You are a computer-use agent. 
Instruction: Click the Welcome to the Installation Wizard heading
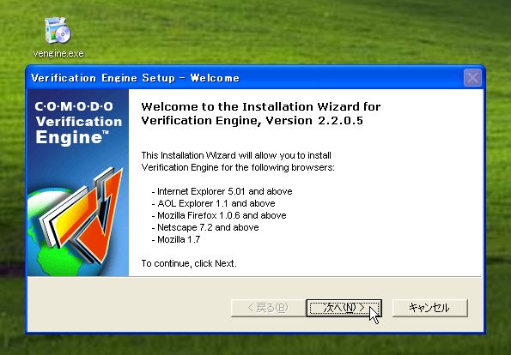[x=261, y=106]
